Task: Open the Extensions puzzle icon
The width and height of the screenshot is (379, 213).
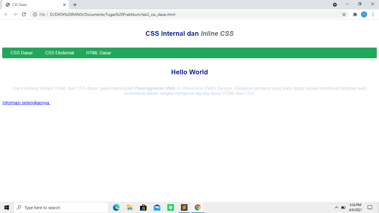Action: coord(355,14)
